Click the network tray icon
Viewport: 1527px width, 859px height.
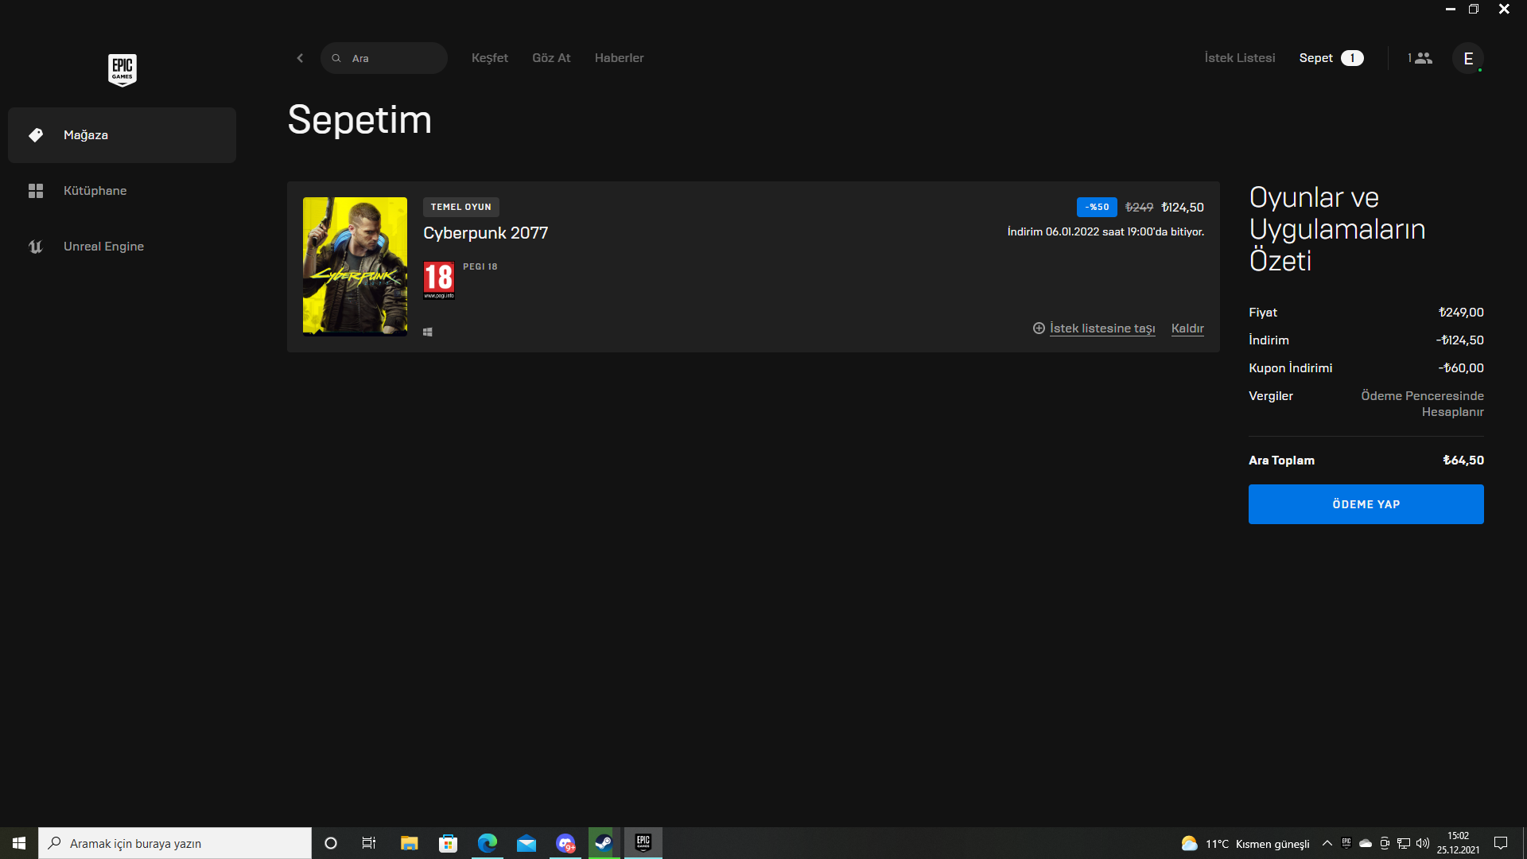pyautogui.click(x=1404, y=843)
